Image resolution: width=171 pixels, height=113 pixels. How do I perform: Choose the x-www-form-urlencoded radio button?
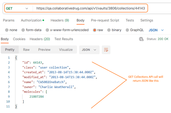[x=47, y=30]
